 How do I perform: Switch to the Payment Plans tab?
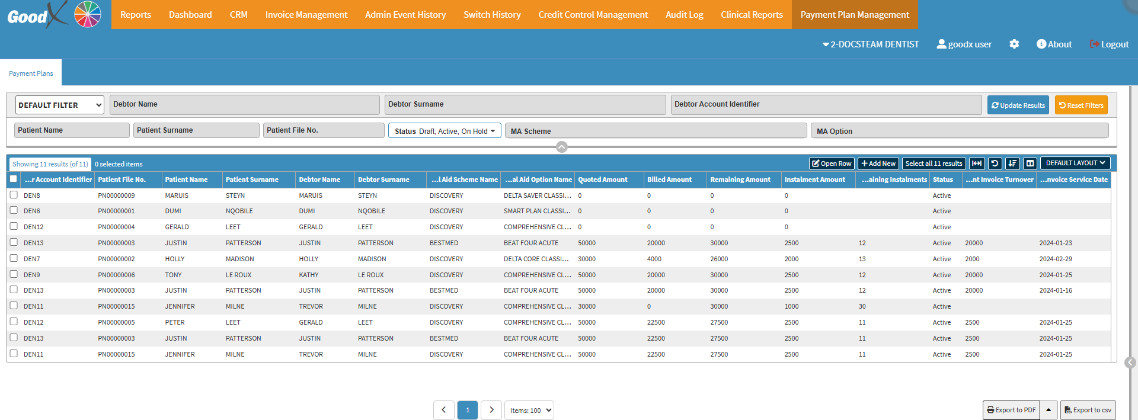[x=31, y=73]
